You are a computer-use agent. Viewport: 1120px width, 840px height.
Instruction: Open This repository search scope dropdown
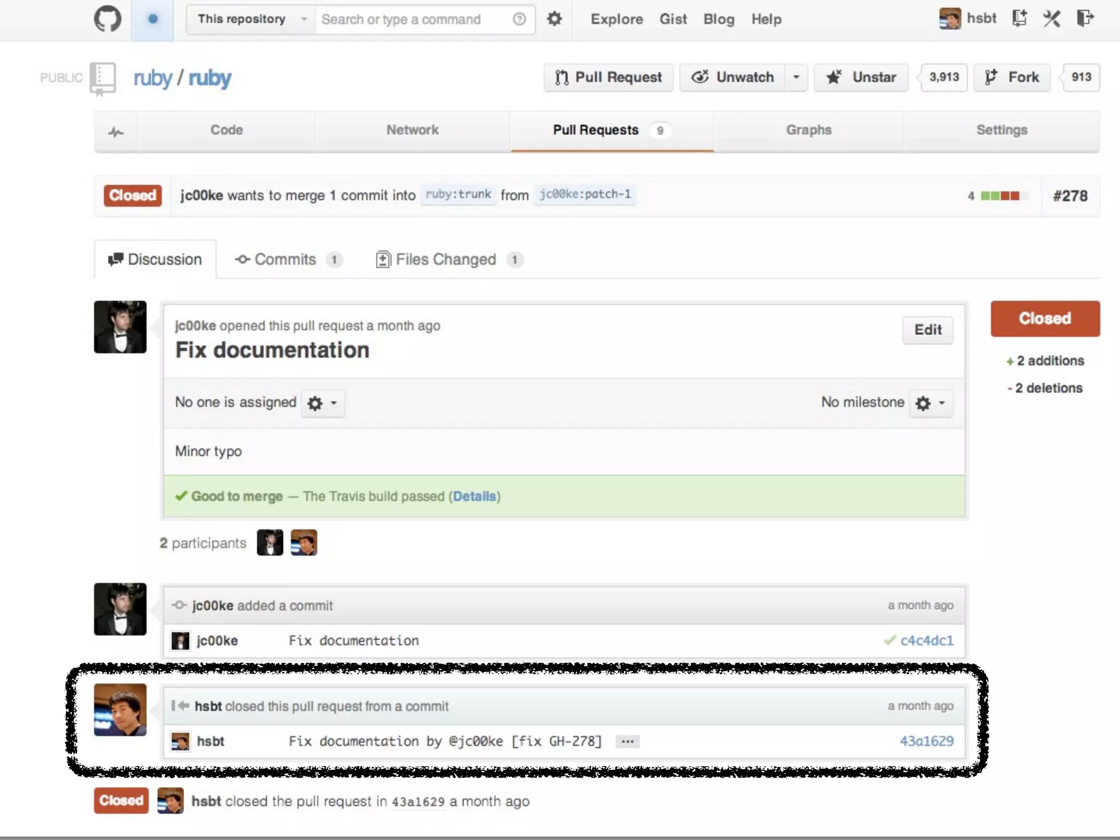250,19
